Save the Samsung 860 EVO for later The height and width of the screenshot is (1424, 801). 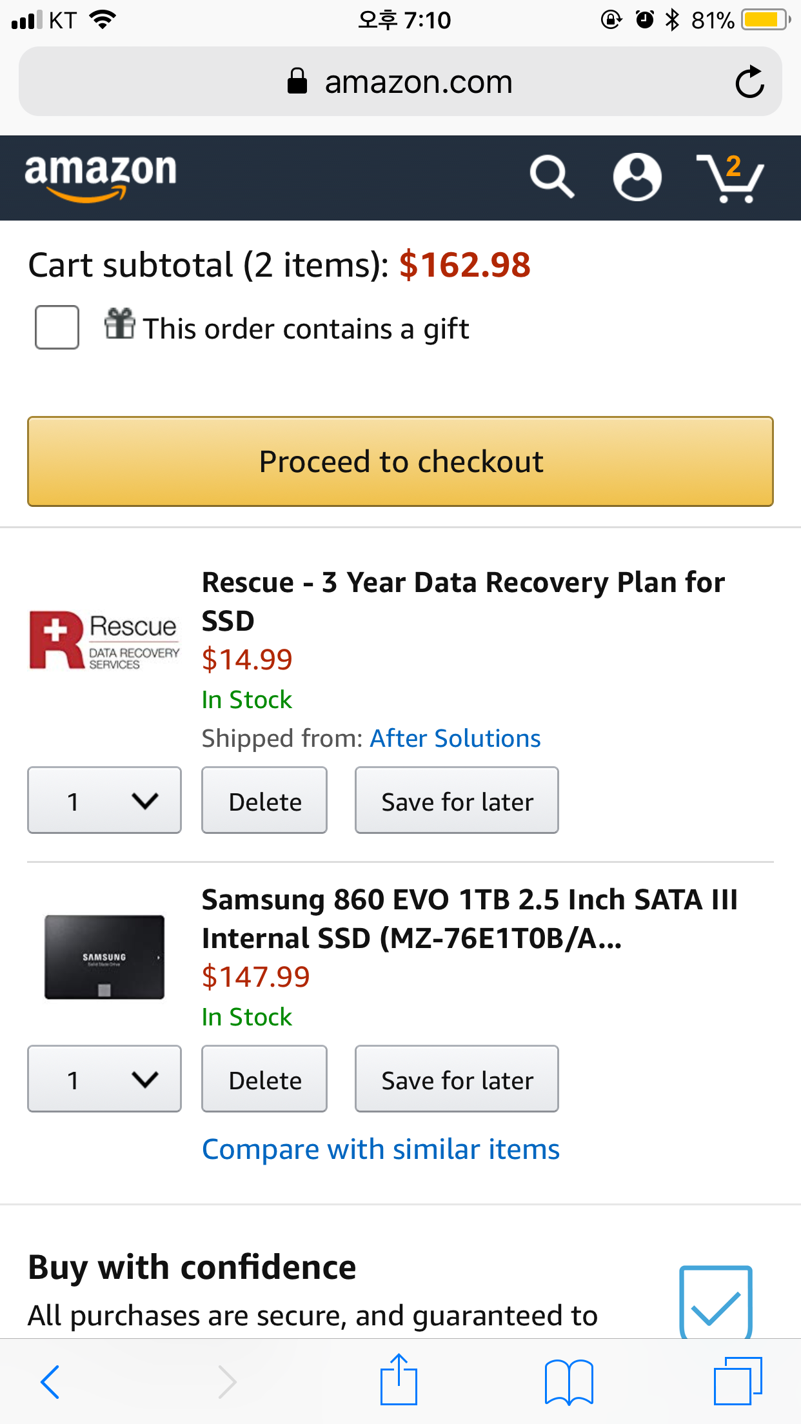[457, 1079]
